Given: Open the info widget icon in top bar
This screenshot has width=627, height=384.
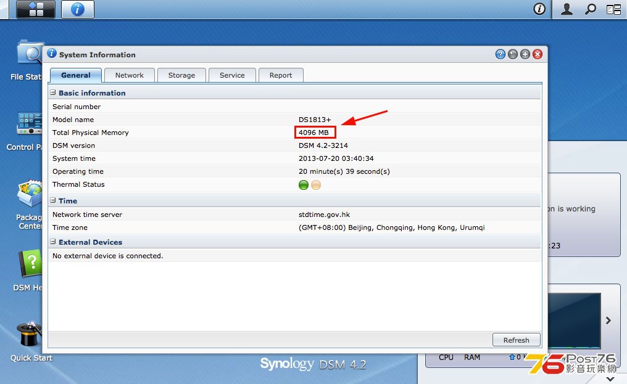Looking at the screenshot, I should 539,9.
